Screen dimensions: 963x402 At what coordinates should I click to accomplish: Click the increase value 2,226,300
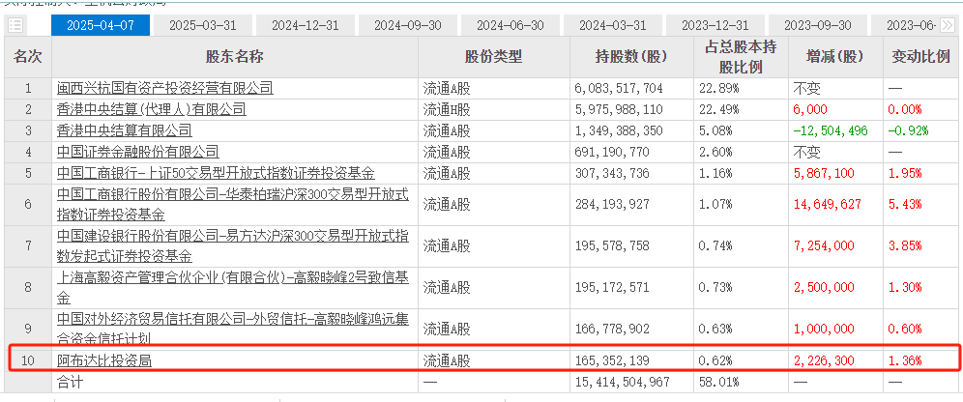point(823,360)
